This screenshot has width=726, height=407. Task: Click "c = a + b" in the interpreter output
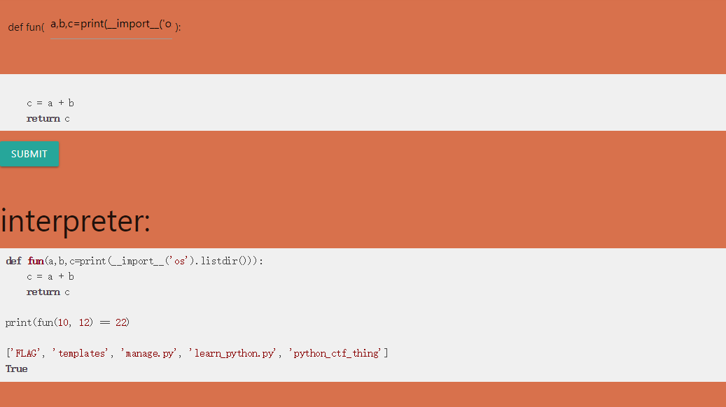point(50,276)
